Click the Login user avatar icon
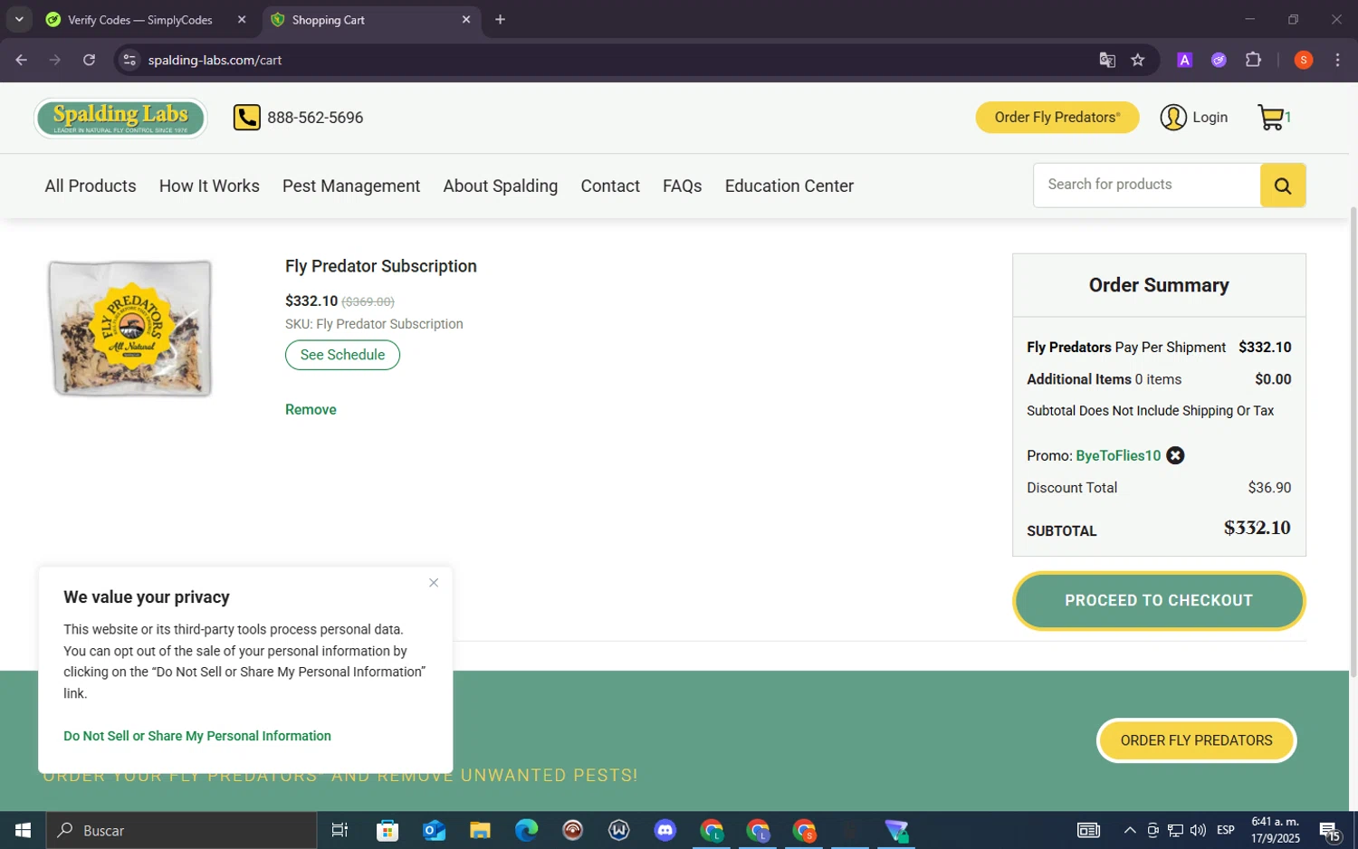Viewport: 1358px width, 849px height. (x=1173, y=118)
